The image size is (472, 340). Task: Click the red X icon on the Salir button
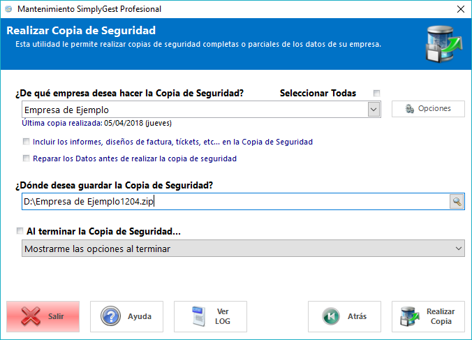31,316
